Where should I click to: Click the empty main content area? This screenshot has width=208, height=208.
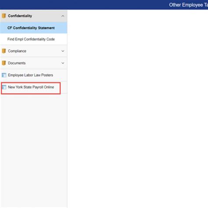pyautogui.click(x=138, y=109)
